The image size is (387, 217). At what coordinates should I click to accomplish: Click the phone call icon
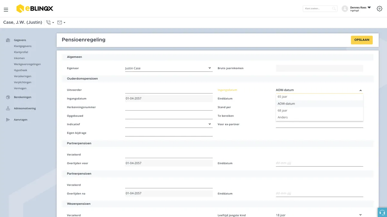click(48, 23)
